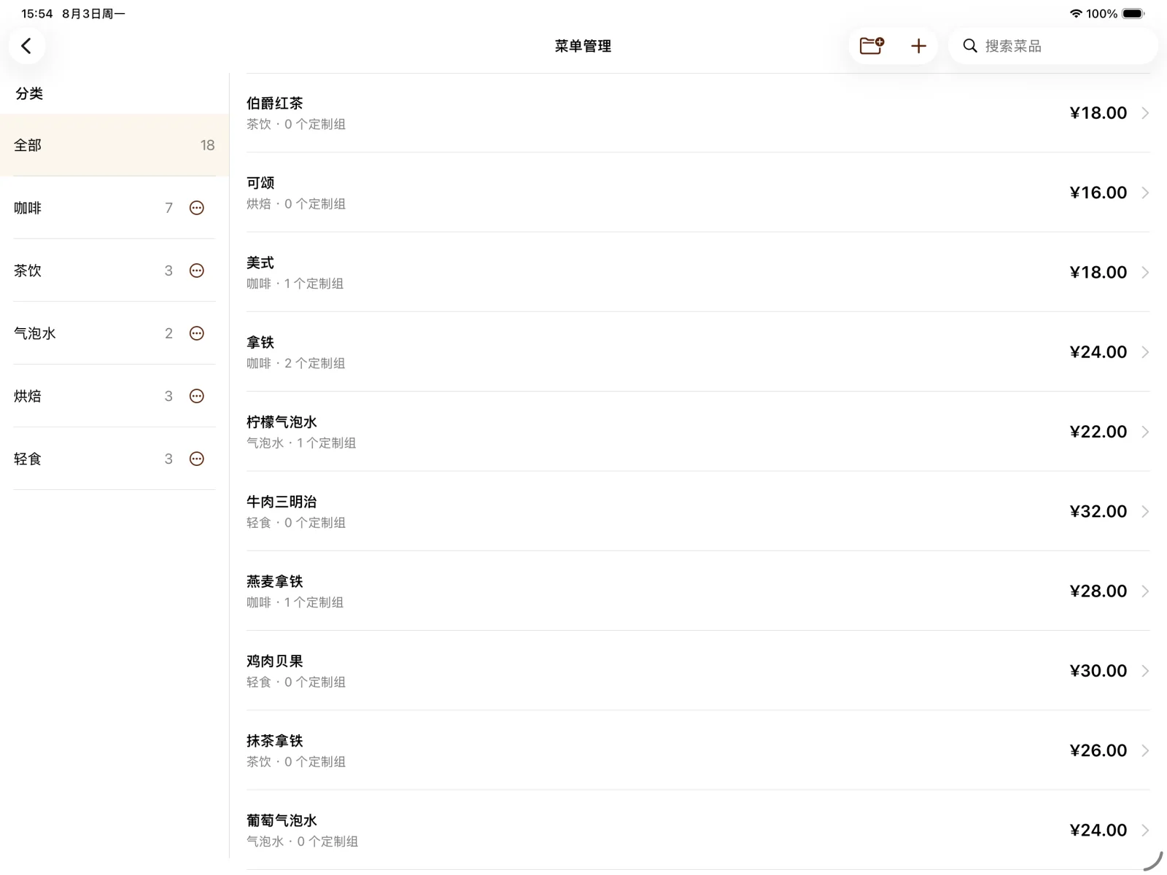Open 牛肉三明治 details via its chevron
Screen dimensions: 1167x875
tap(1145, 511)
